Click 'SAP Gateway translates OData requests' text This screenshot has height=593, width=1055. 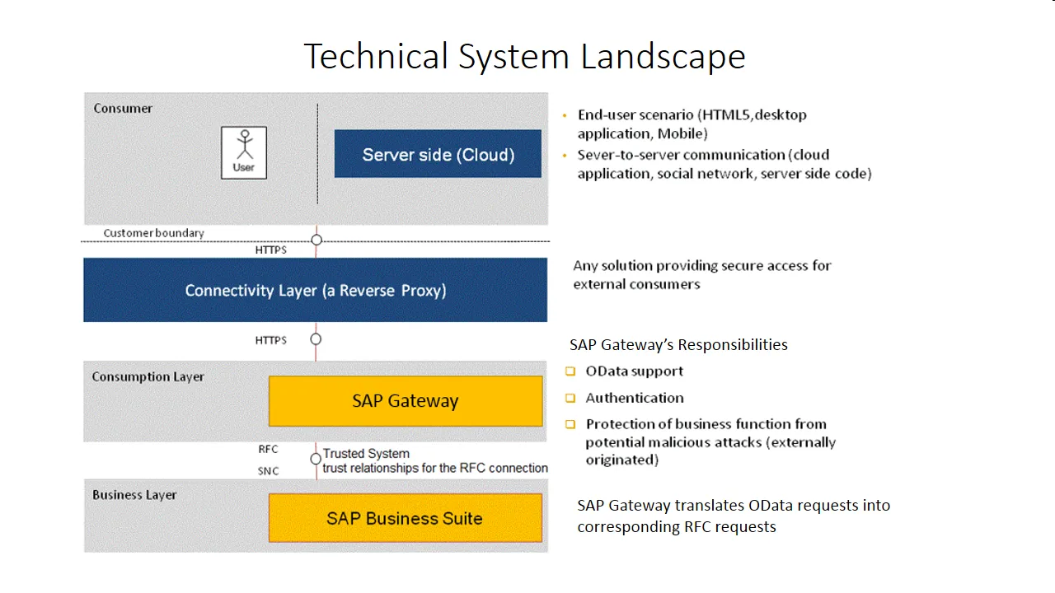pos(734,516)
